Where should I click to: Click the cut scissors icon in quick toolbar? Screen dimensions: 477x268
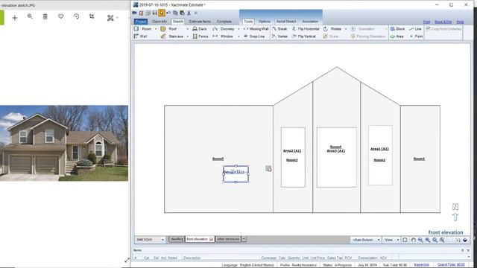pos(189,13)
